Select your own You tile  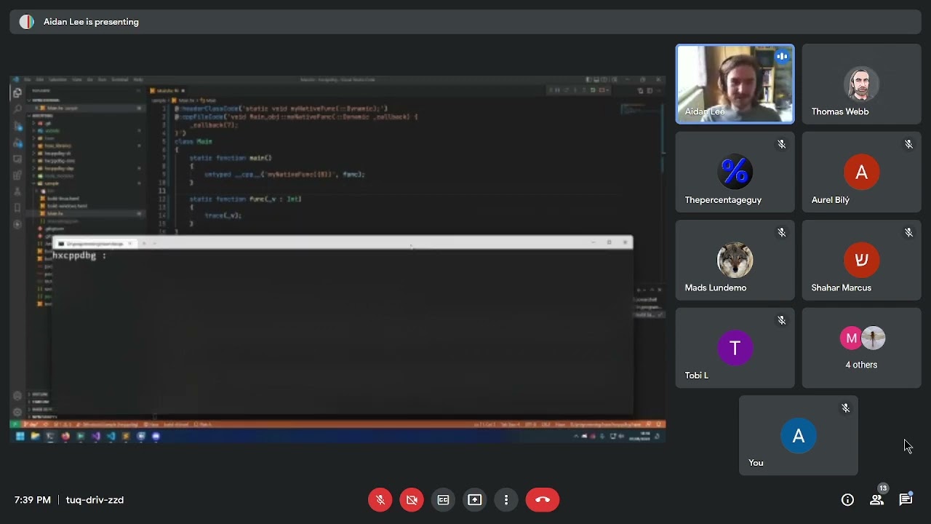(x=798, y=436)
